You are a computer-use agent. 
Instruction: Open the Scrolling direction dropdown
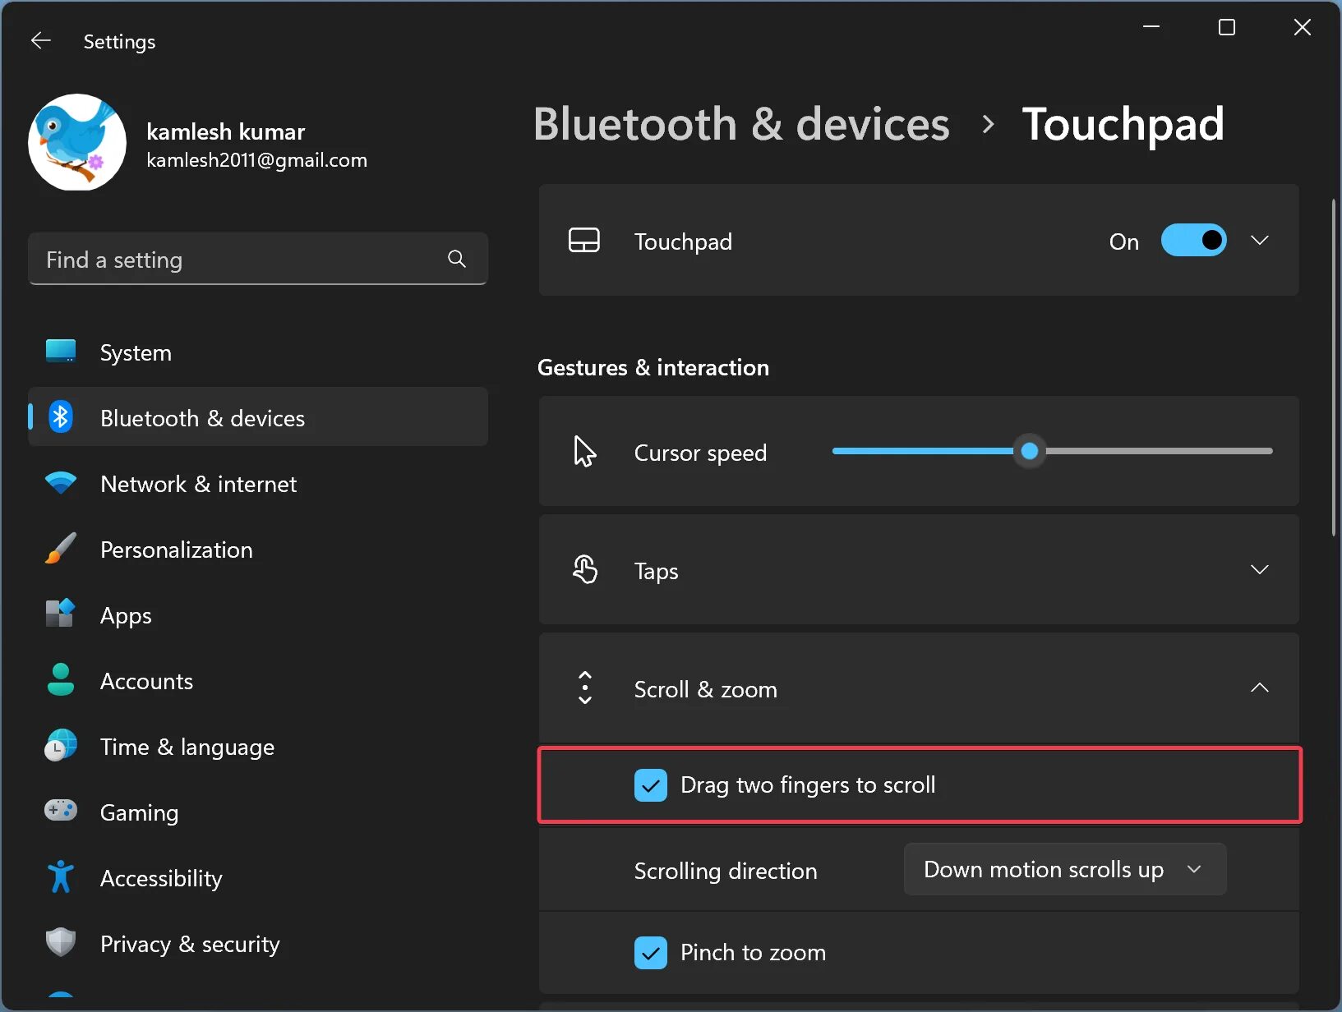tap(1064, 869)
